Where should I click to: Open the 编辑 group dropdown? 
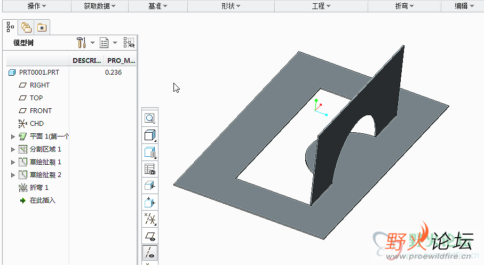tap(464, 6)
